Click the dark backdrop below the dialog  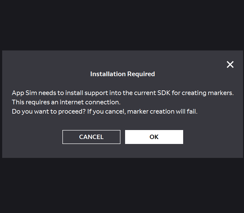[122, 186]
